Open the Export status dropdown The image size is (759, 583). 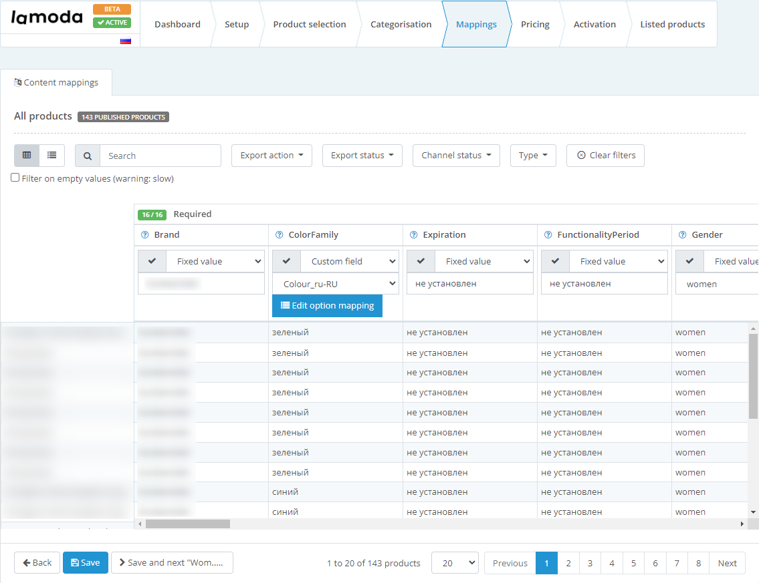[x=362, y=155]
